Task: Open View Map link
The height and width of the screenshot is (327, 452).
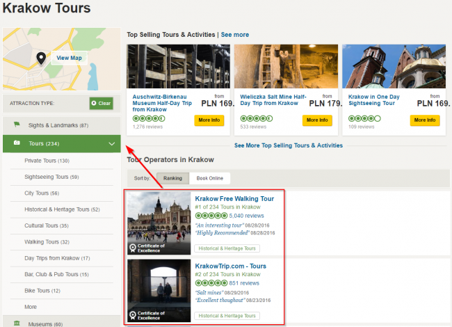Action: pos(69,58)
